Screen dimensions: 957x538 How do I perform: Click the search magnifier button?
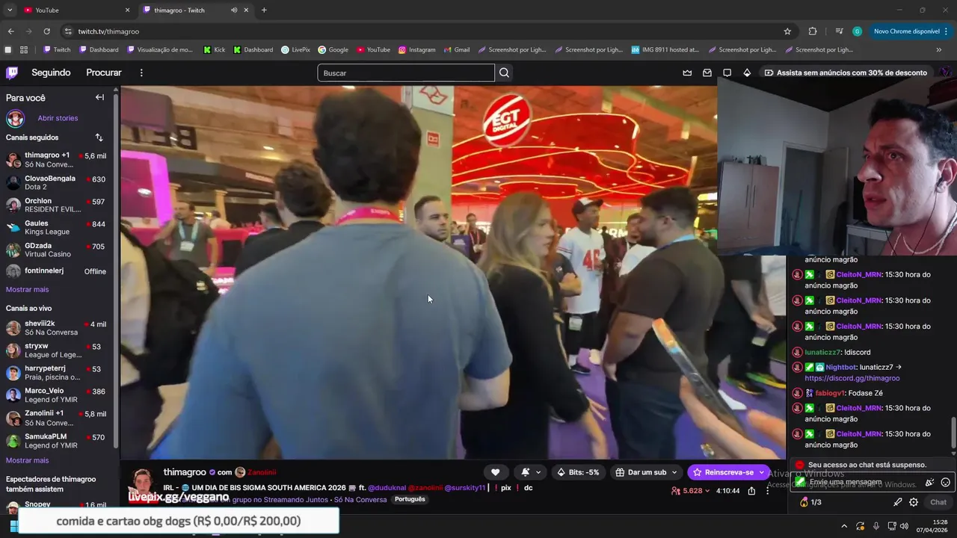tap(504, 72)
